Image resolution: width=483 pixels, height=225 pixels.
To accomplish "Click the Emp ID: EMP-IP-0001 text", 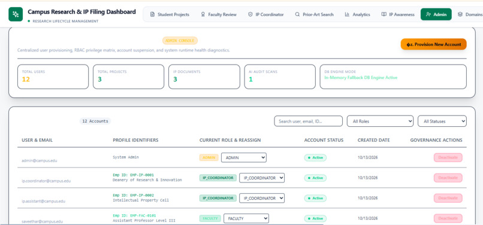I will tap(133, 175).
